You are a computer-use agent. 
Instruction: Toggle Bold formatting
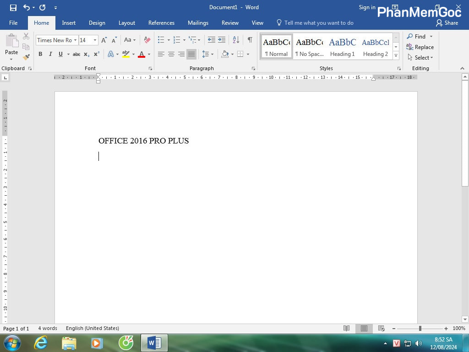point(40,54)
